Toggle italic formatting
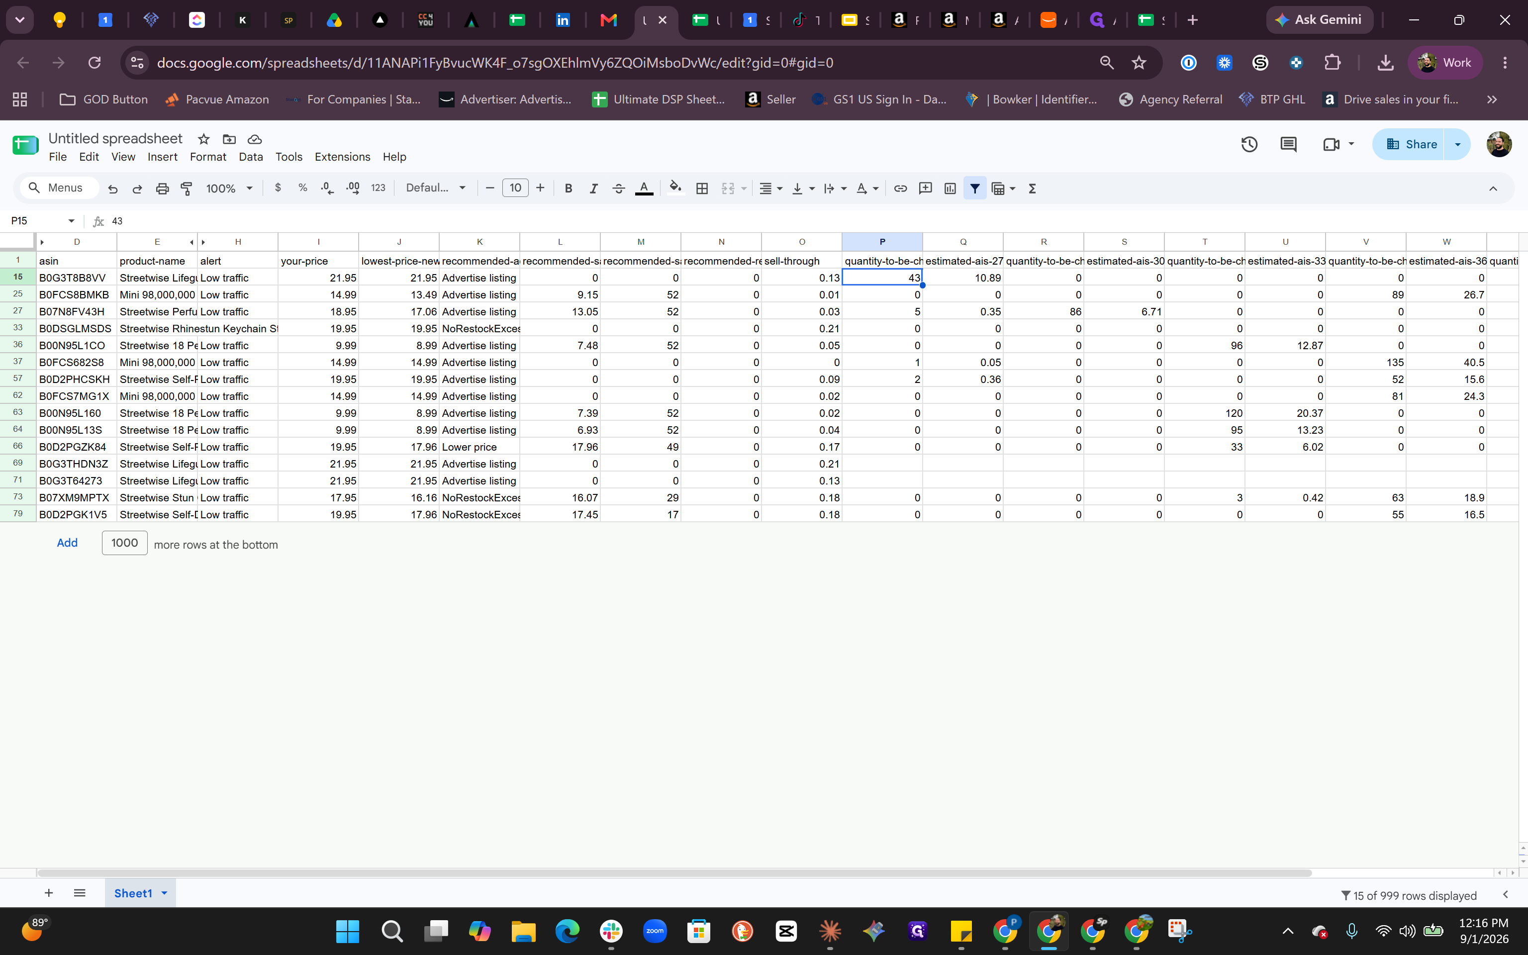This screenshot has height=955, width=1528. click(x=593, y=188)
